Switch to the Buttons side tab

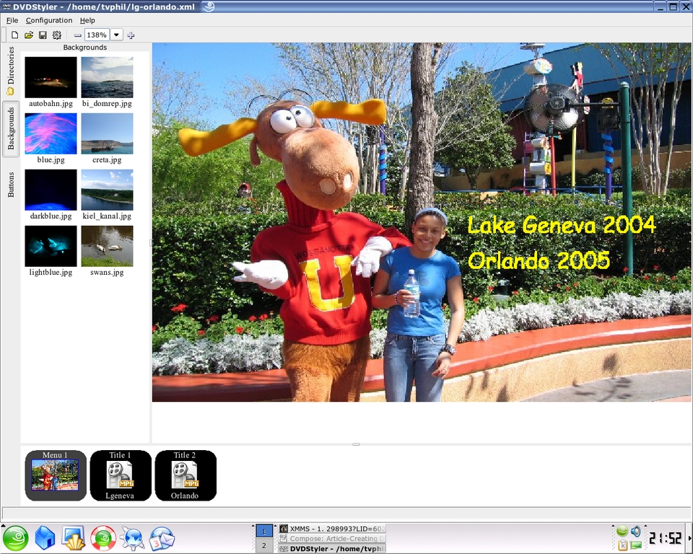tap(11, 185)
